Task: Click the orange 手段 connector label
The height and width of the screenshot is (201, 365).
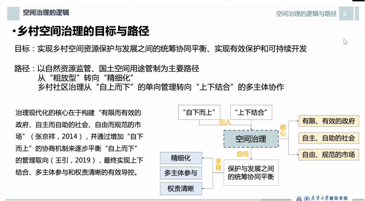Action: (x=219, y=164)
